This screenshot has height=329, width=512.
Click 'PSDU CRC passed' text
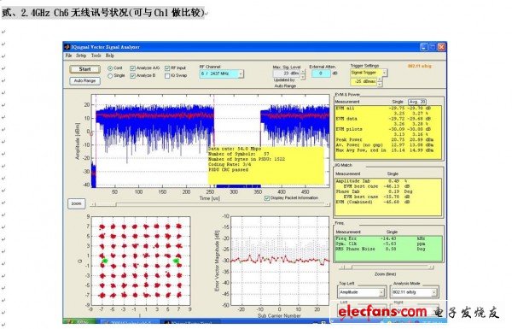click(x=228, y=170)
